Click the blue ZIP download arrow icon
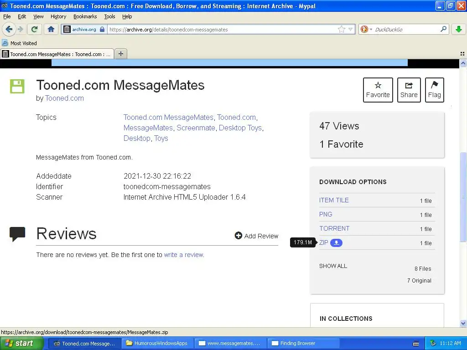Image resolution: width=467 pixels, height=350 pixels. tap(336, 243)
